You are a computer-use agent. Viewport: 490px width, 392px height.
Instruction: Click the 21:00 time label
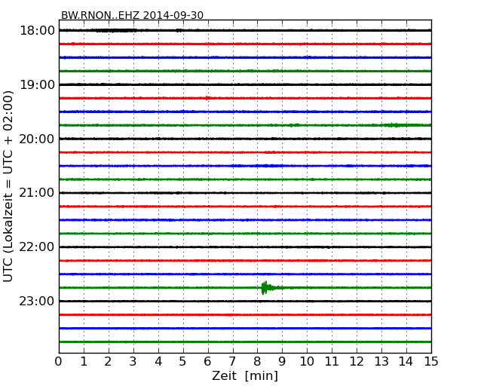37,193
